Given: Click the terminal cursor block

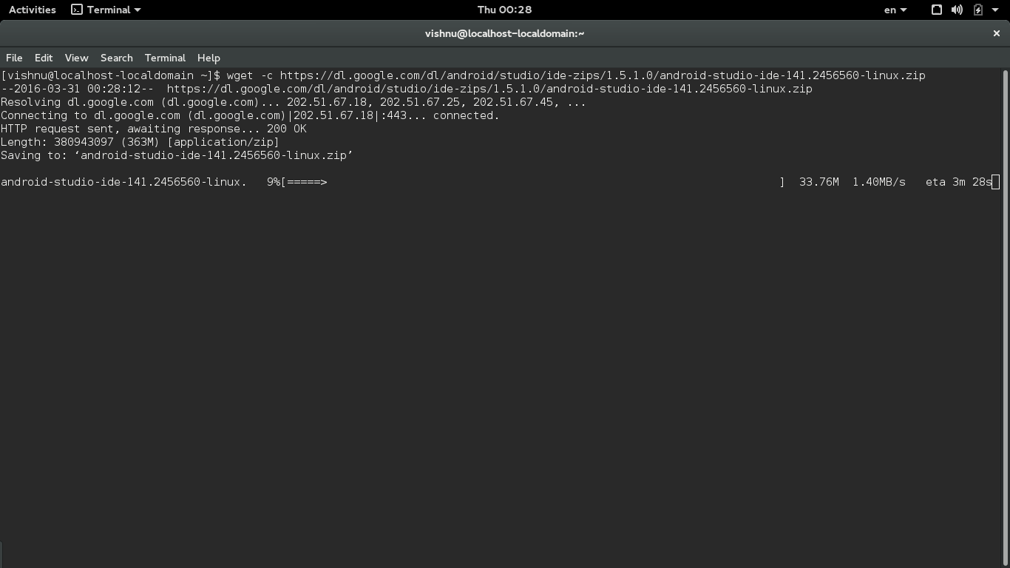Looking at the screenshot, I should (x=995, y=182).
